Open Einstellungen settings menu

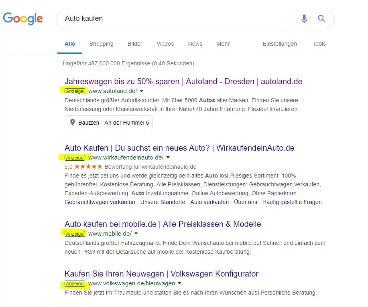click(280, 44)
